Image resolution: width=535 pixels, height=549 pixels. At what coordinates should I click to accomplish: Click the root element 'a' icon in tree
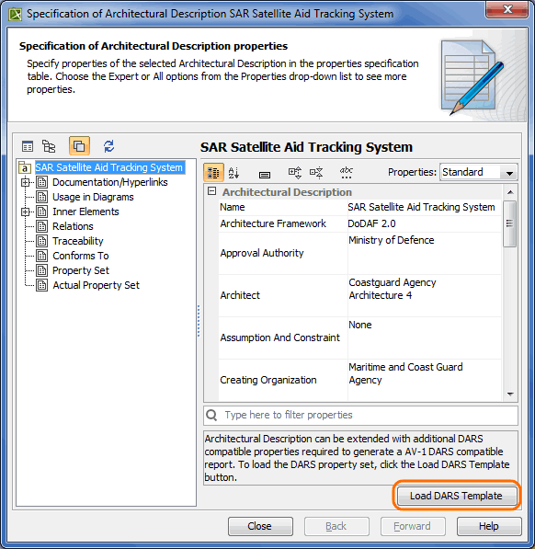coord(25,167)
